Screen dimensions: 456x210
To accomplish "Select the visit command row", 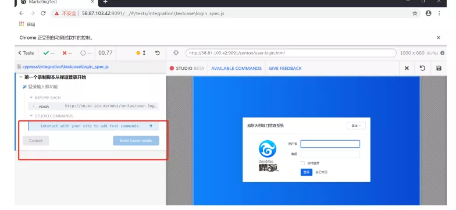I will (x=94, y=106).
